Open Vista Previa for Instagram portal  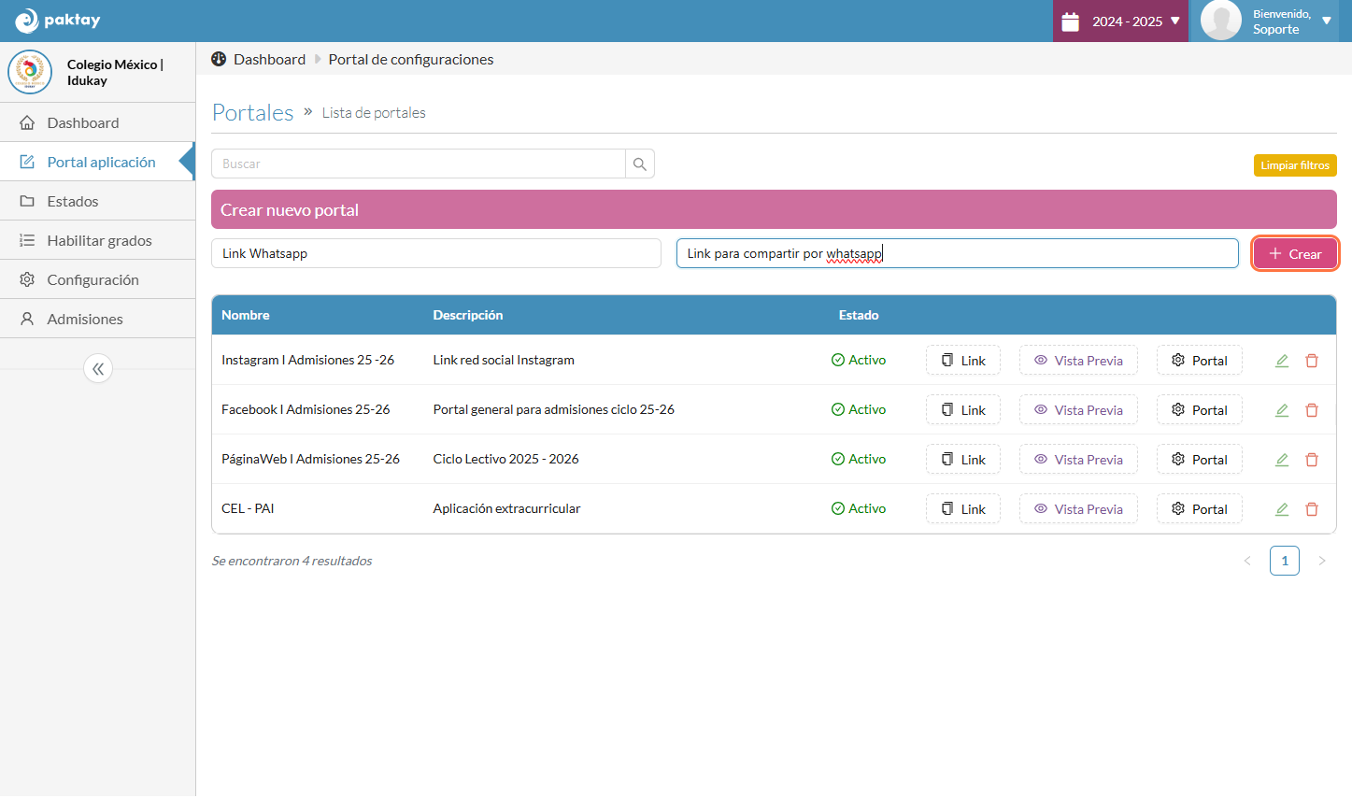point(1078,361)
